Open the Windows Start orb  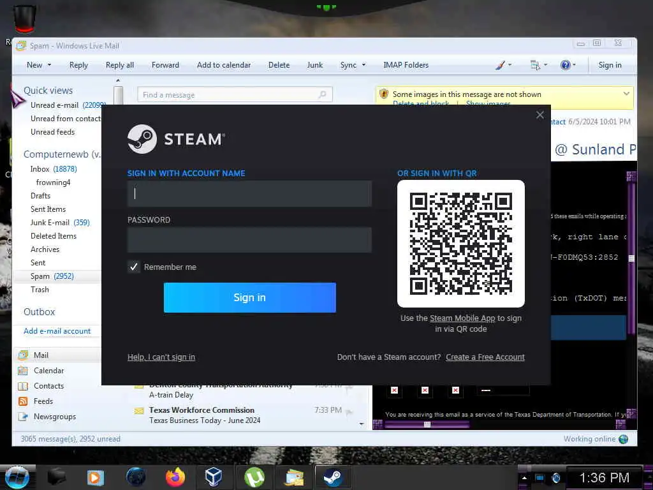(17, 477)
